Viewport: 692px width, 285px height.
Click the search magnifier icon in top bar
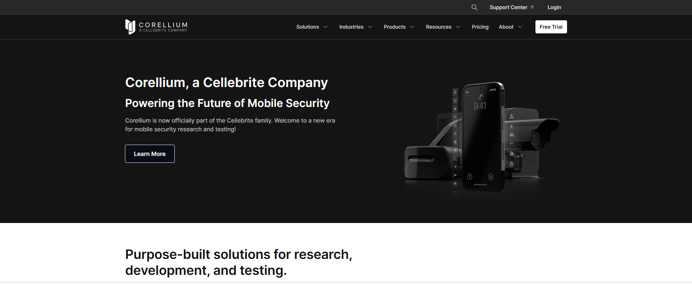[474, 7]
